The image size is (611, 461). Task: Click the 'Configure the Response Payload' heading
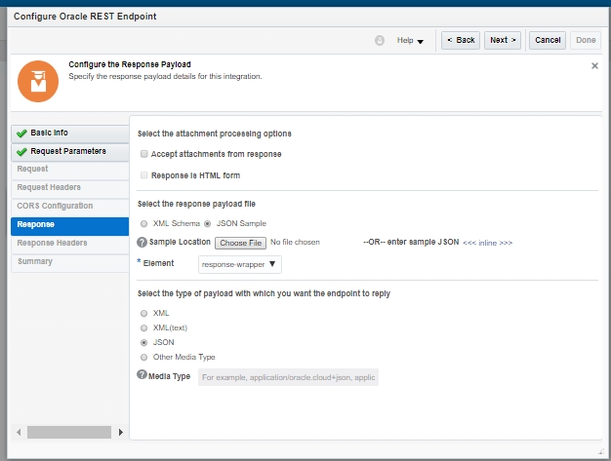coord(130,64)
